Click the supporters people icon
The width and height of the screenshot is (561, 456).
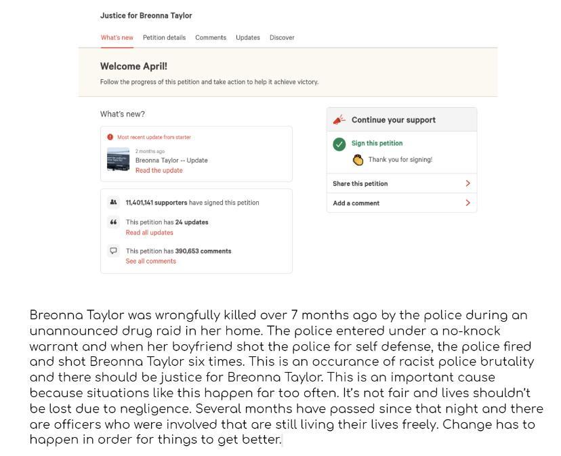pyautogui.click(x=113, y=203)
